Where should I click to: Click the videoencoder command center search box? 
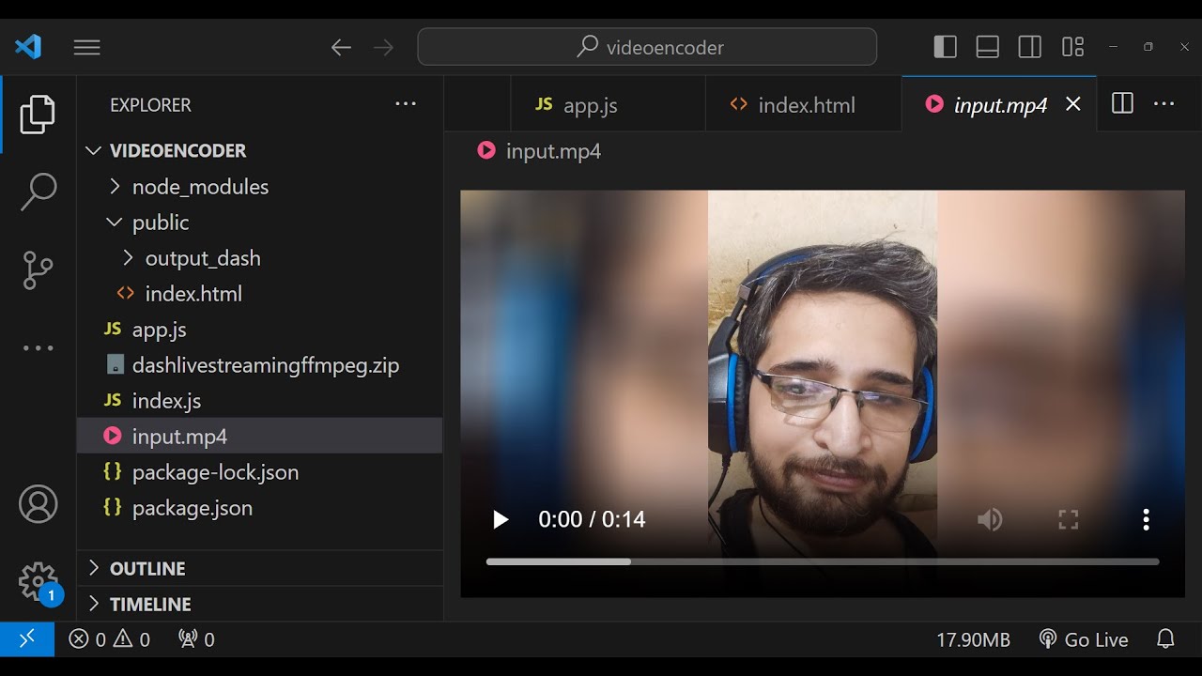647,47
